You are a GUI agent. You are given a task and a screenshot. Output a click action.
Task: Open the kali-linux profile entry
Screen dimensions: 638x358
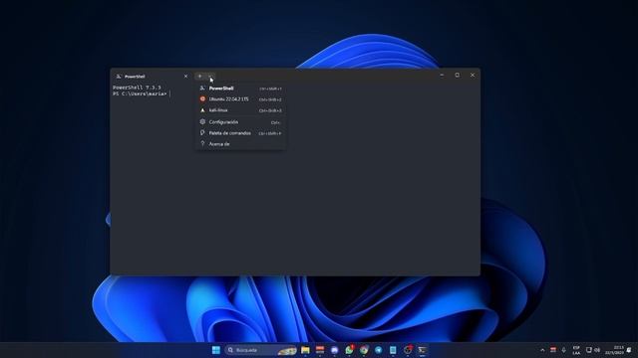pos(240,110)
